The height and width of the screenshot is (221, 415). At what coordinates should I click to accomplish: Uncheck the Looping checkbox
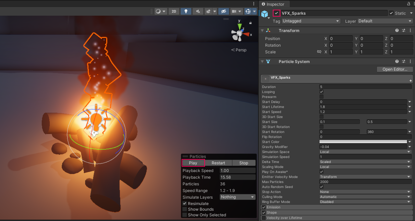[x=322, y=92]
